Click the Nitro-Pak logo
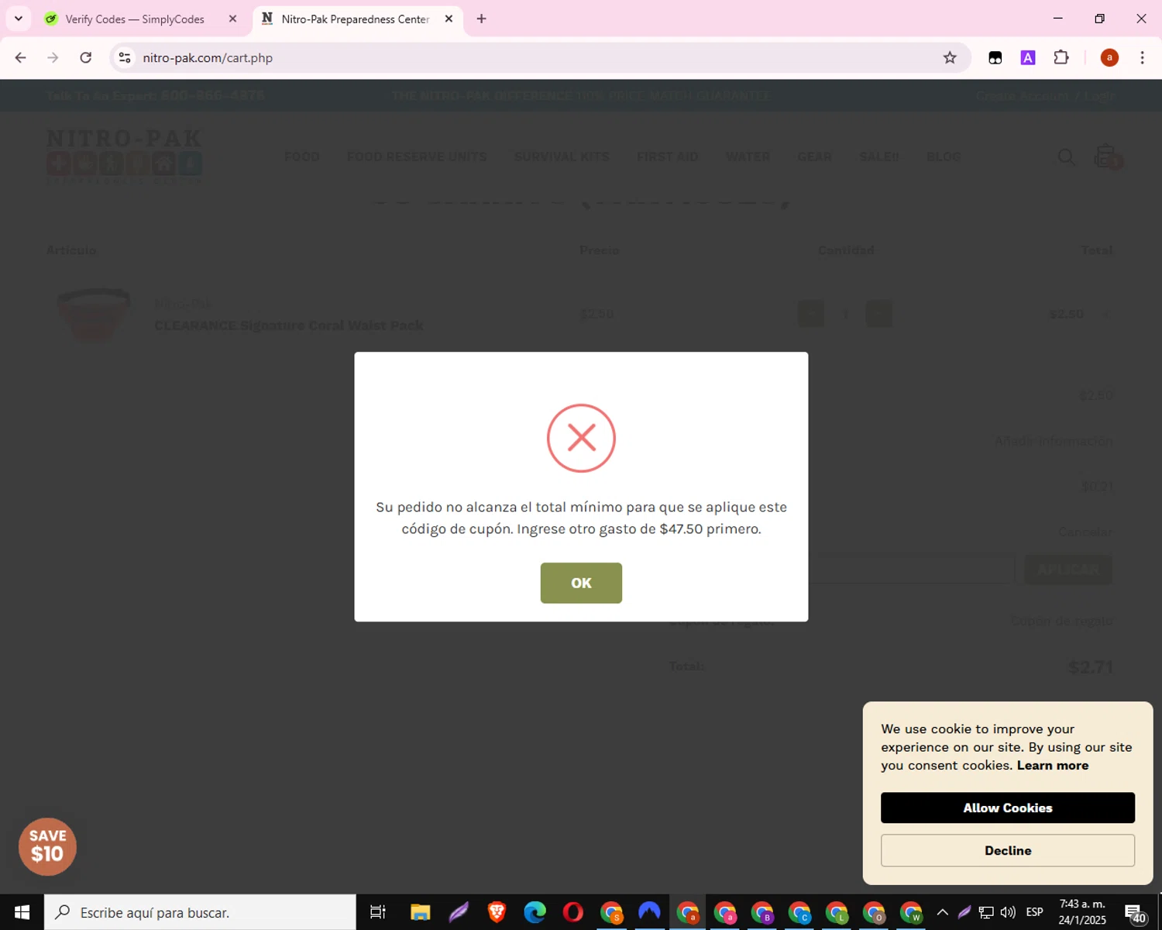This screenshot has height=930, width=1162. point(124,157)
